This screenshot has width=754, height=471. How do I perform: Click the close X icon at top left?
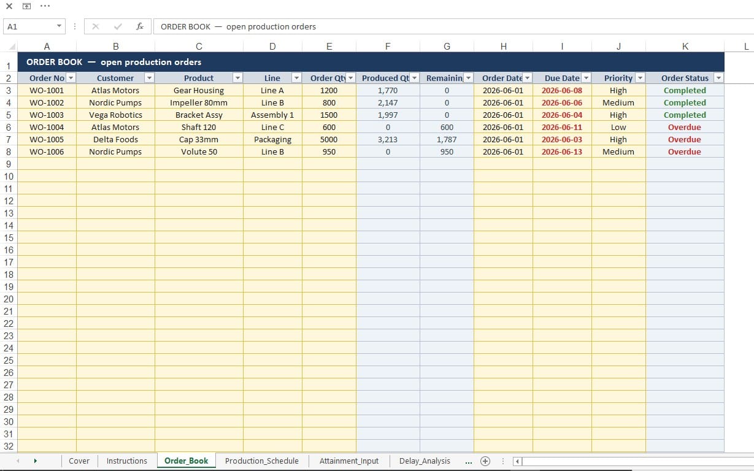coord(9,6)
